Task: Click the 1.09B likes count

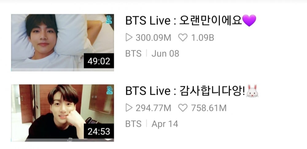Action: pos(202,38)
